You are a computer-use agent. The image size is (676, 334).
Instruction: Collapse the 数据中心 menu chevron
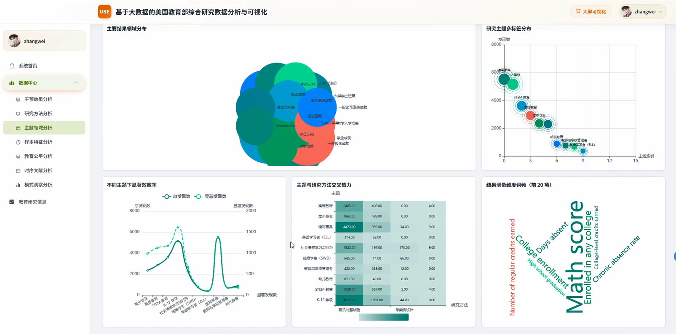[76, 82]
